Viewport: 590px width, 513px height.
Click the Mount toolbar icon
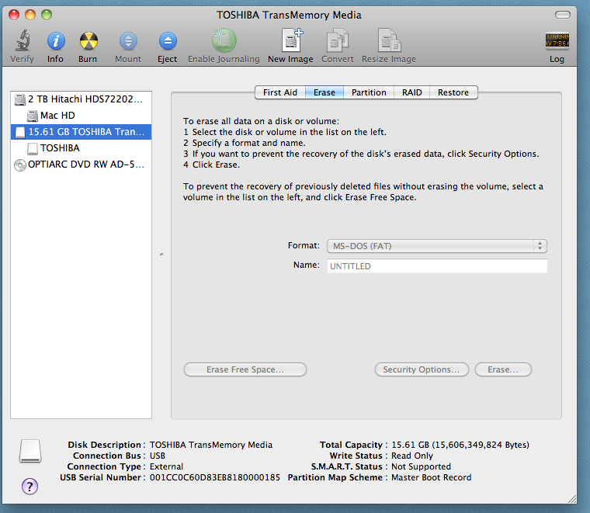click(x=128, y=40)
